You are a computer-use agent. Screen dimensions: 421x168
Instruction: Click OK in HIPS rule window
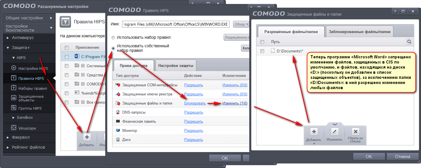pyautogui.click(x=225, y=158)
